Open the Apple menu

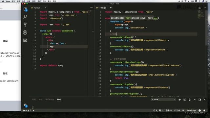[x=3, y=1]
